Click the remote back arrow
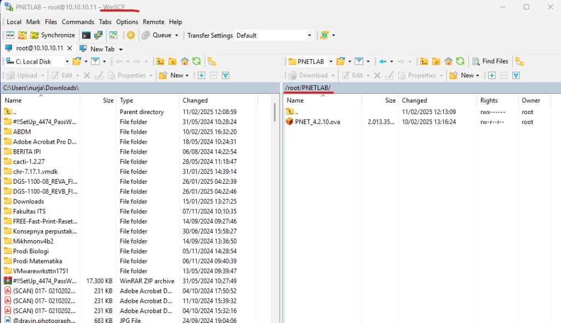Viewport: 561px width, 323px height. (x=382, y=61)
